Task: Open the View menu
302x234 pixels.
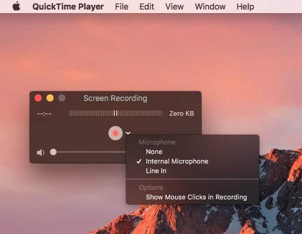Action: (x=175, y=7)
